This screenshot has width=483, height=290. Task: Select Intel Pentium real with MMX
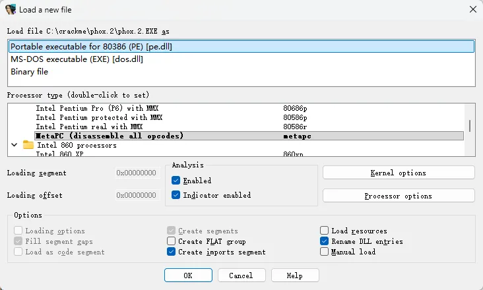[249, 127]
